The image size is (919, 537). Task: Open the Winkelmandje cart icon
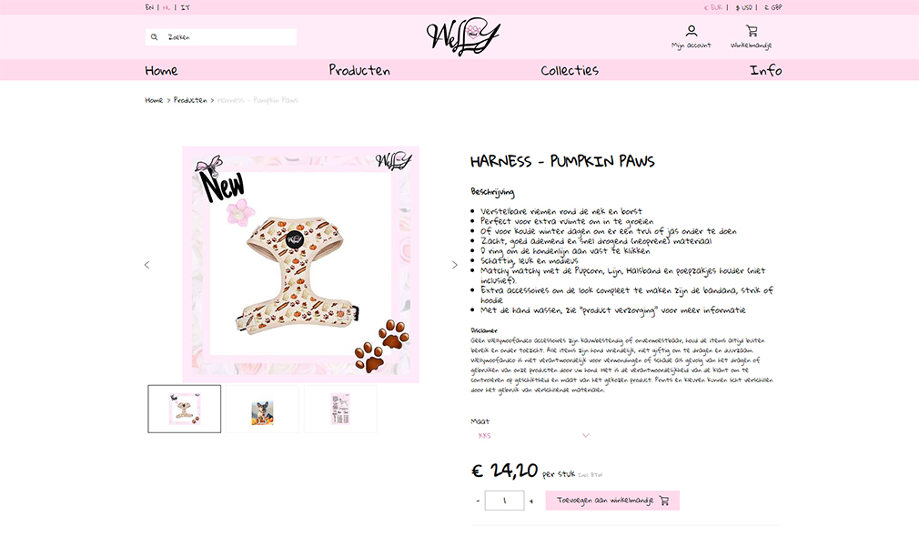tap(752, 30)
